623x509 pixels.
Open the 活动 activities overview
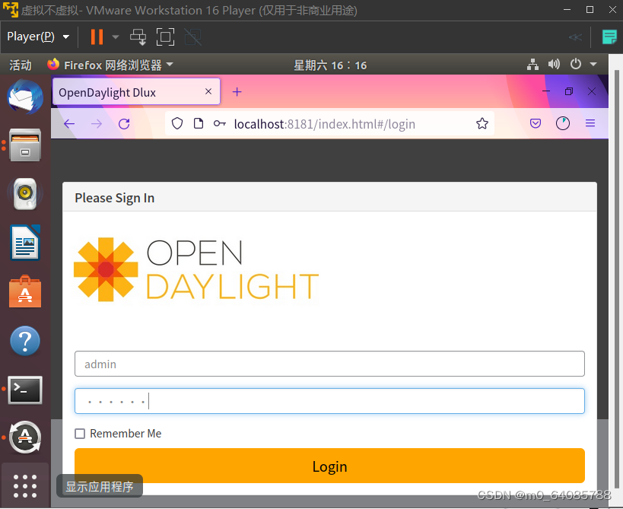tap(21, 65)
